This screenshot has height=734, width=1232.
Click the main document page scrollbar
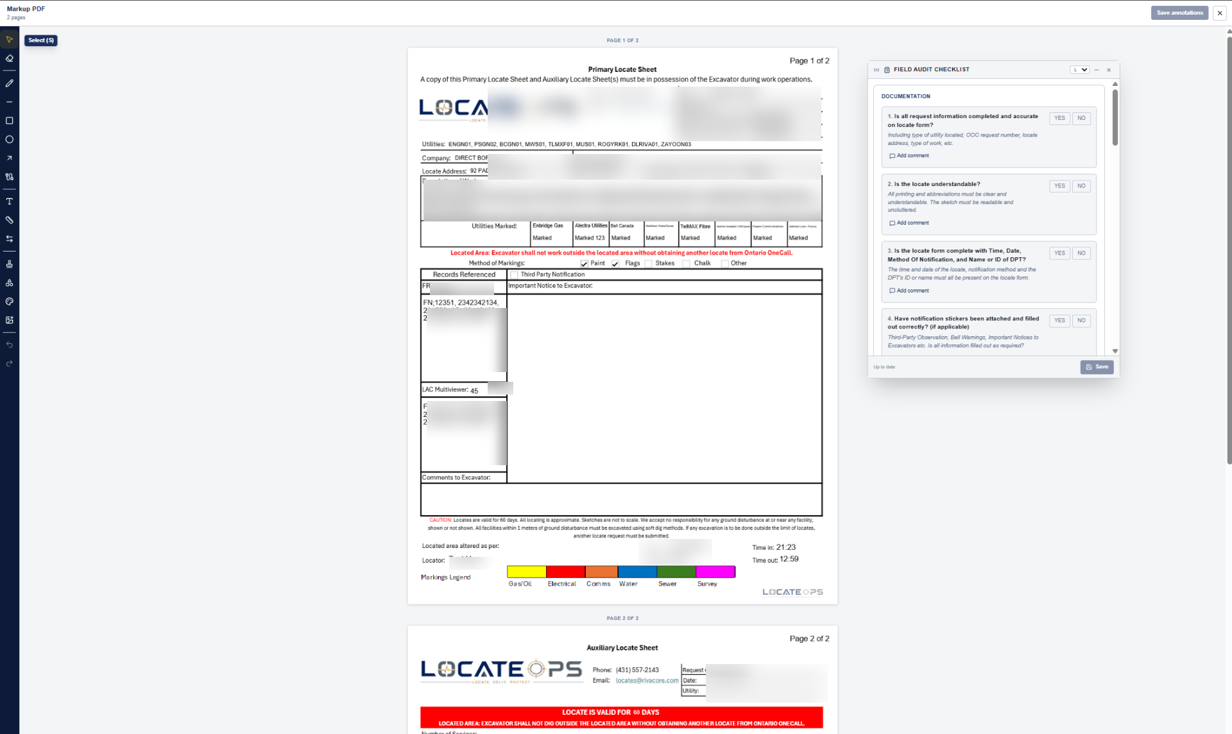click(x=1229, y=250)
